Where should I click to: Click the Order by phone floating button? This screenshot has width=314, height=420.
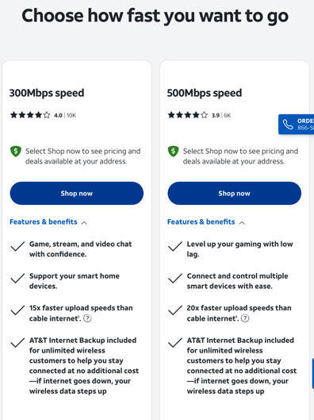click(x=296, y=125)
